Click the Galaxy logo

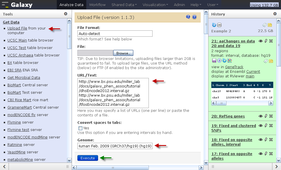click(17, 5)
